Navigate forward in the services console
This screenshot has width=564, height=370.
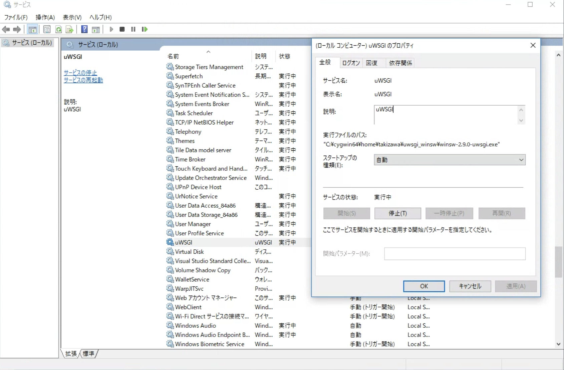17,29
